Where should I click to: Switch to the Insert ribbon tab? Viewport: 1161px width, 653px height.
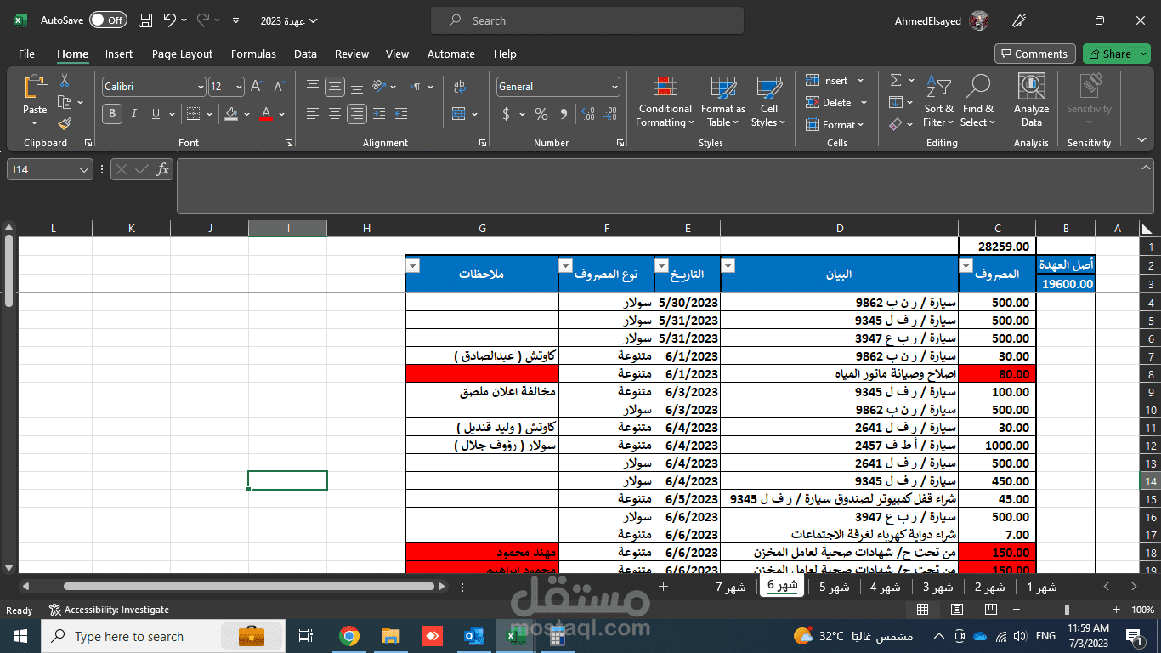119,54
